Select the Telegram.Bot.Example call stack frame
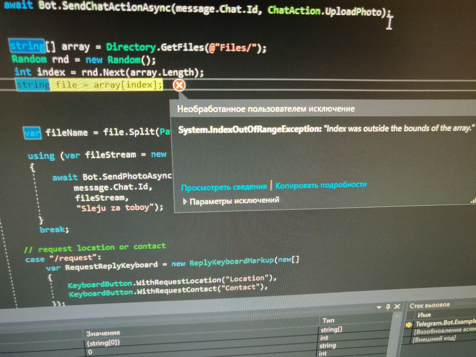This screenshot has height=357, width=476. pos(446,322)
